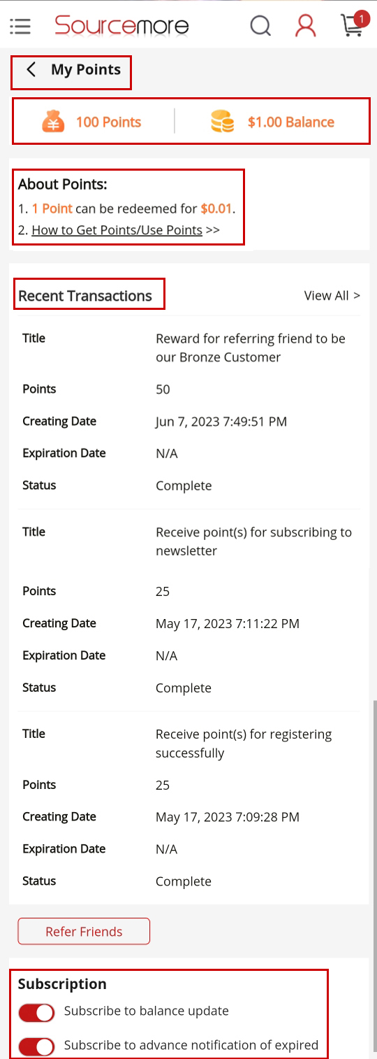The image size is (377, 1059).
Task: Open the hamburger menu icon
Action: pos(20,27)
